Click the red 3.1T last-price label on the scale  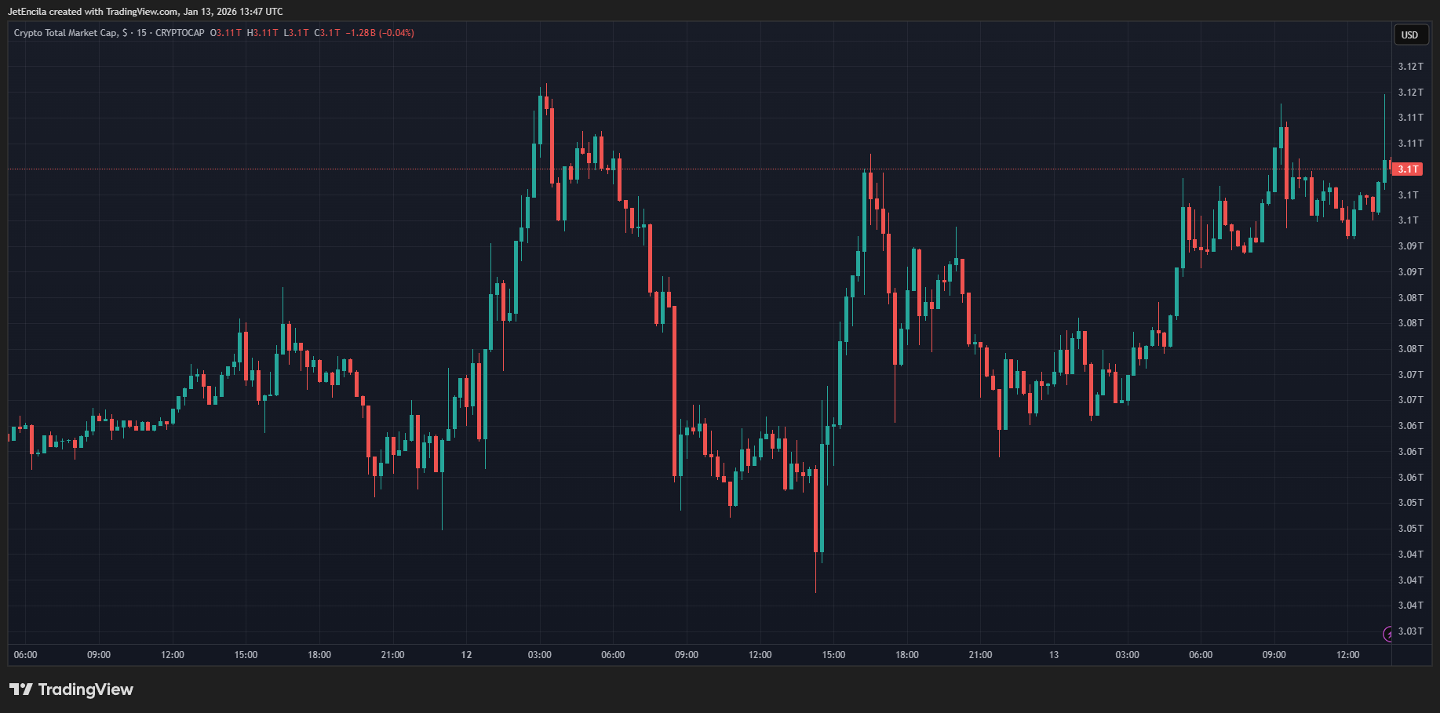pyautogui.click(x=1409, y=169)
